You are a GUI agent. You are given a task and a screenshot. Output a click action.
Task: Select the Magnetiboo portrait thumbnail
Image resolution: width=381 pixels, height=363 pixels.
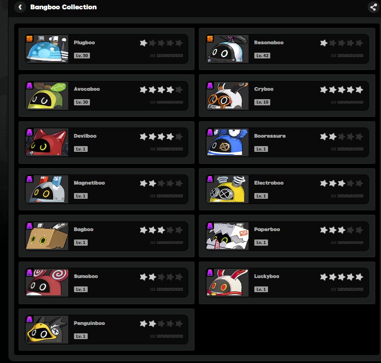[47, 189]
